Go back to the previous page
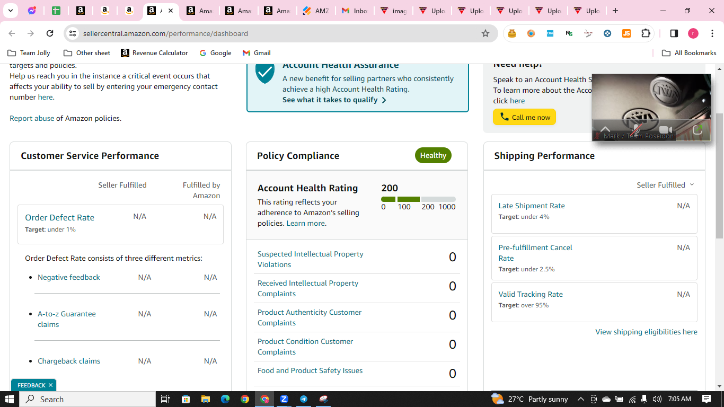The image size is (724, 407). 12,33
